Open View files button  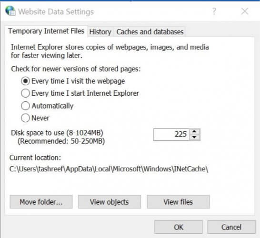coord(178,202)
